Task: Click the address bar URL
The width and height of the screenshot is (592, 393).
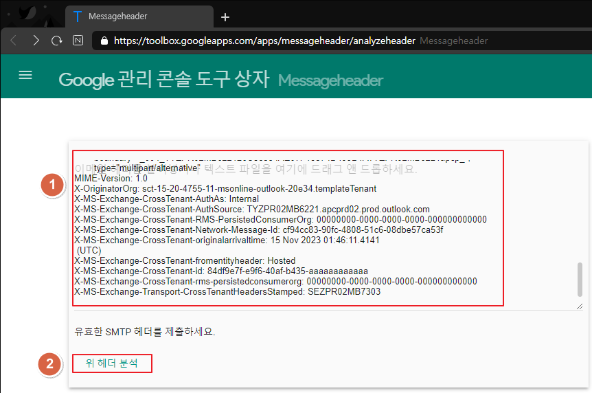Action: click(264, 41)
